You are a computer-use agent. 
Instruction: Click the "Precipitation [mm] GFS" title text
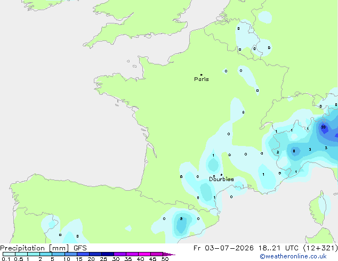pyautogui.click(x=43, y=248)
